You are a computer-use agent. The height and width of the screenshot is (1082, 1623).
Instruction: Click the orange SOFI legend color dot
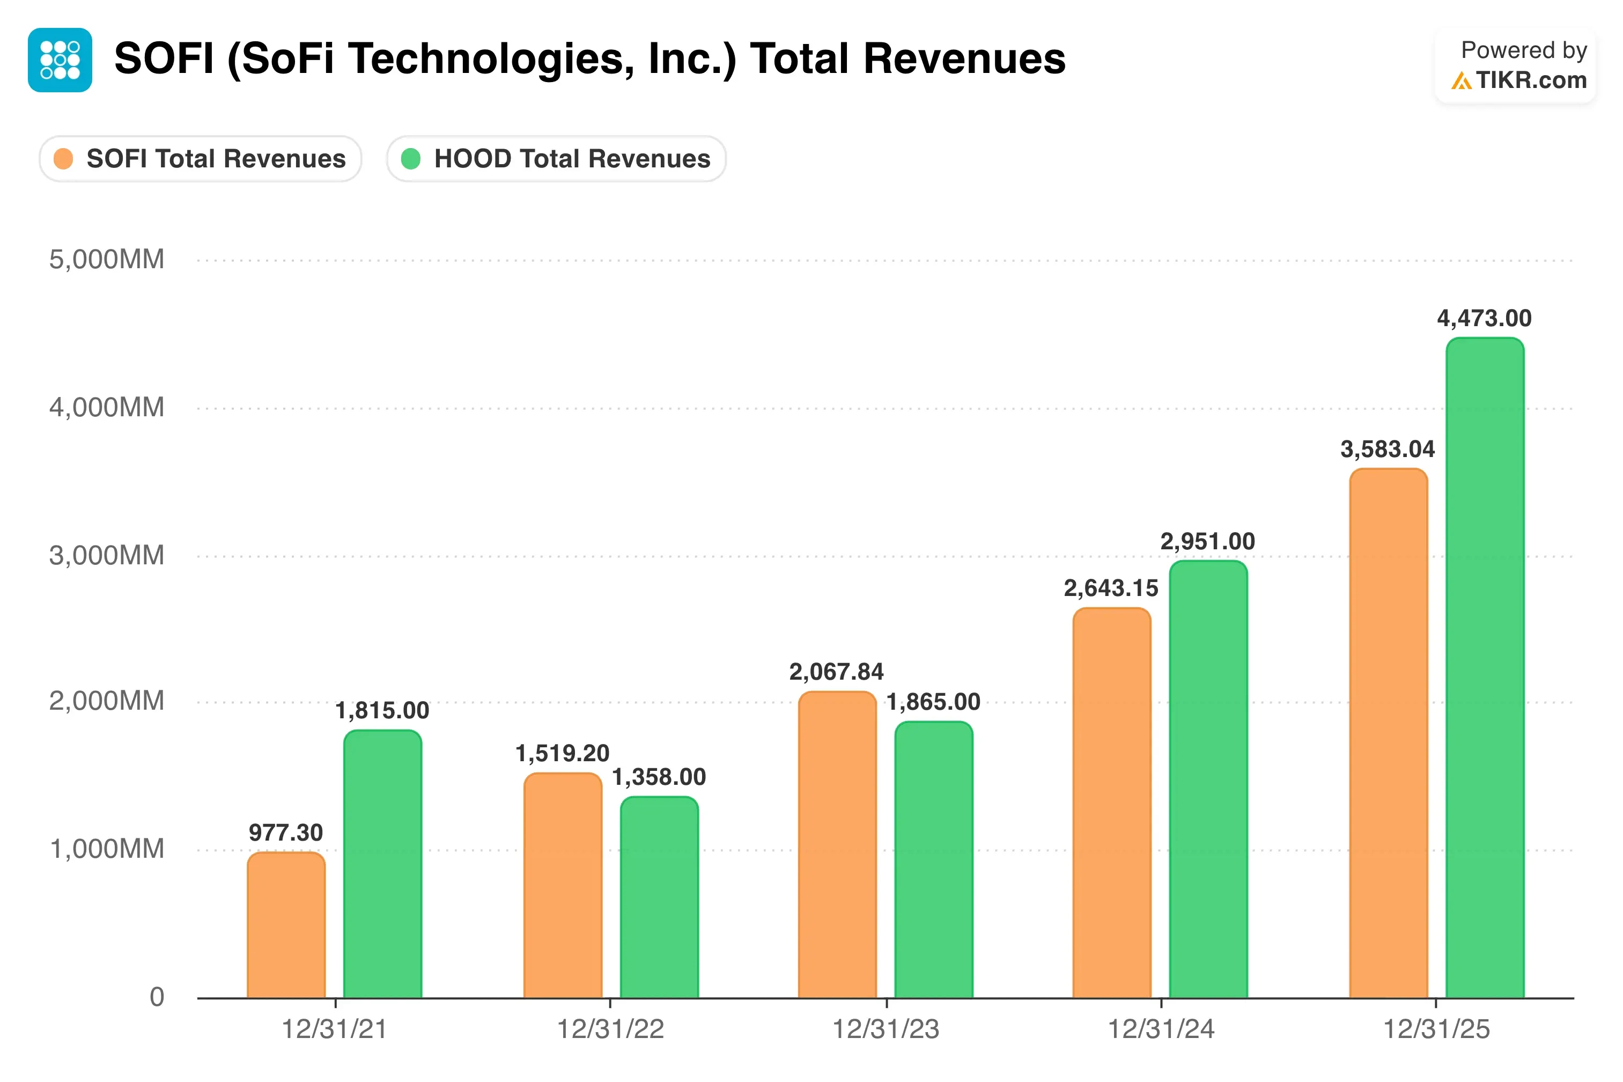[63, 159]
